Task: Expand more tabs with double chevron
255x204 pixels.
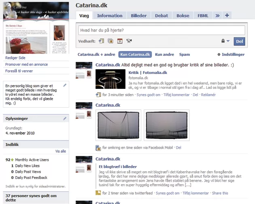Action: [217, 16]
